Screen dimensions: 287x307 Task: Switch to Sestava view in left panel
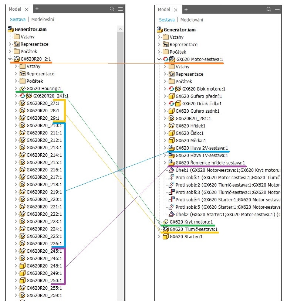pos(18,19)
